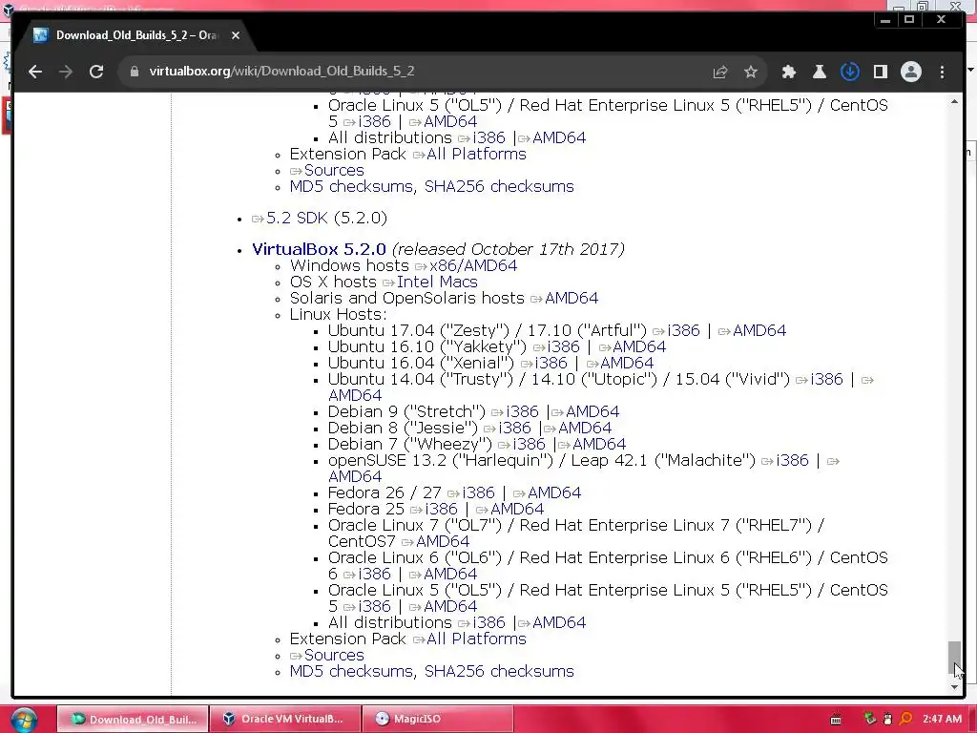Download openSUSE 13.2 Harlequin AMD64 package
The width and height of the screenshot is (977, 733).
click(x=355, y=476)
